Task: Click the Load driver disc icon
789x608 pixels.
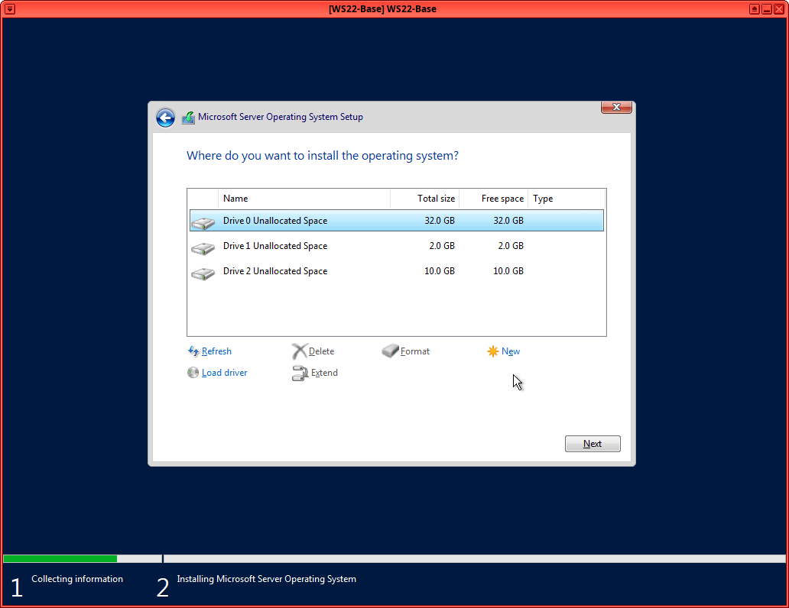Action: pyautogui.click(x=193, y=372)
